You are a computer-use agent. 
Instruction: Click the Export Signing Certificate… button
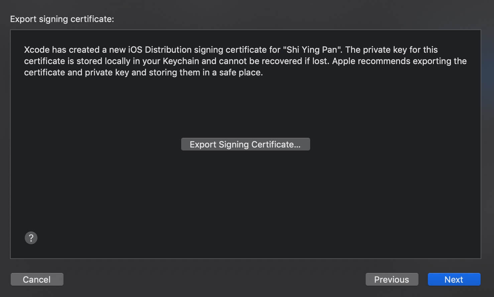point(245,144)
